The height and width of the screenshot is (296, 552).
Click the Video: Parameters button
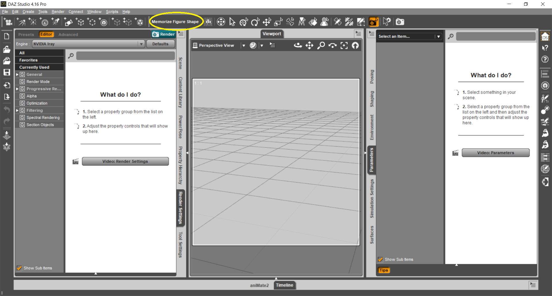click(x=496, y=153)
